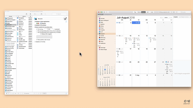Switch BusyCal to Tag view
Image resolution: width=193 pixels, height=108 pixels.
coord(135,12)
